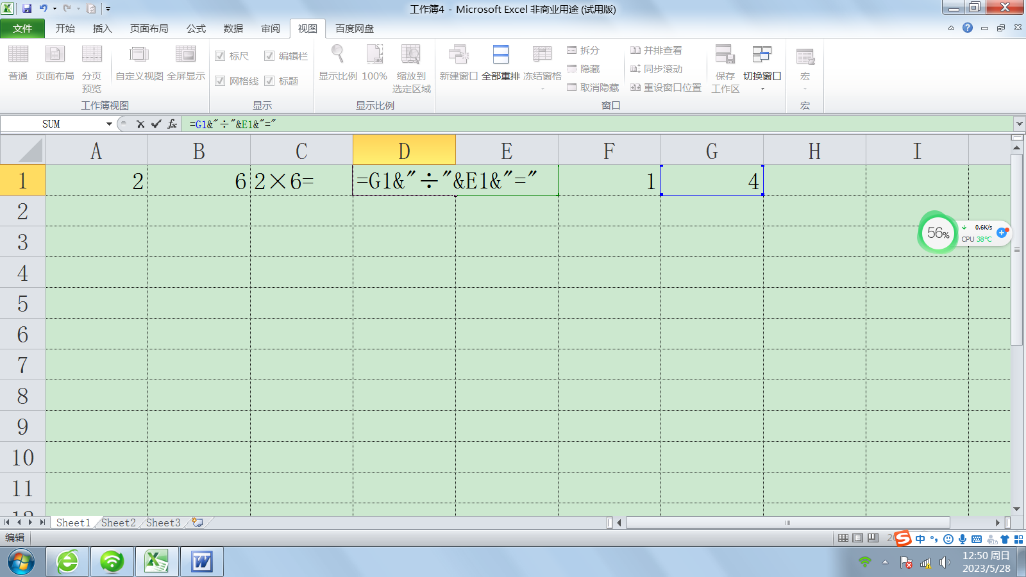Switch to the 数据 Data tab
Viewport: 1026px width, 577px height.
click(233, 28)
